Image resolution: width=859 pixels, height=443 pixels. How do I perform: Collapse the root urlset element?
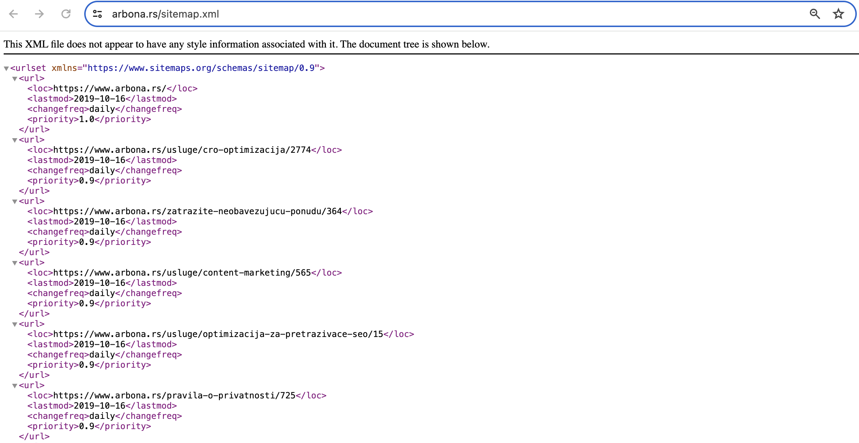pos(6,68)
